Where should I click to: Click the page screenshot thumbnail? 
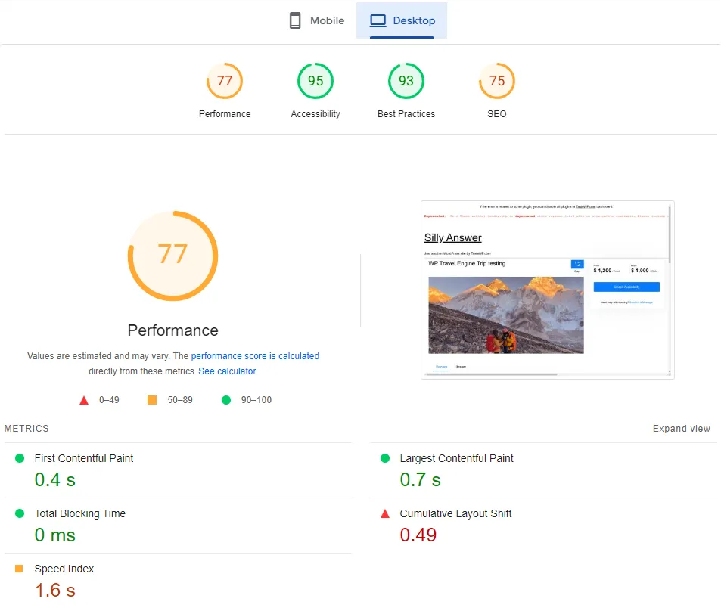pyautogui.click(x=548, y=290)
